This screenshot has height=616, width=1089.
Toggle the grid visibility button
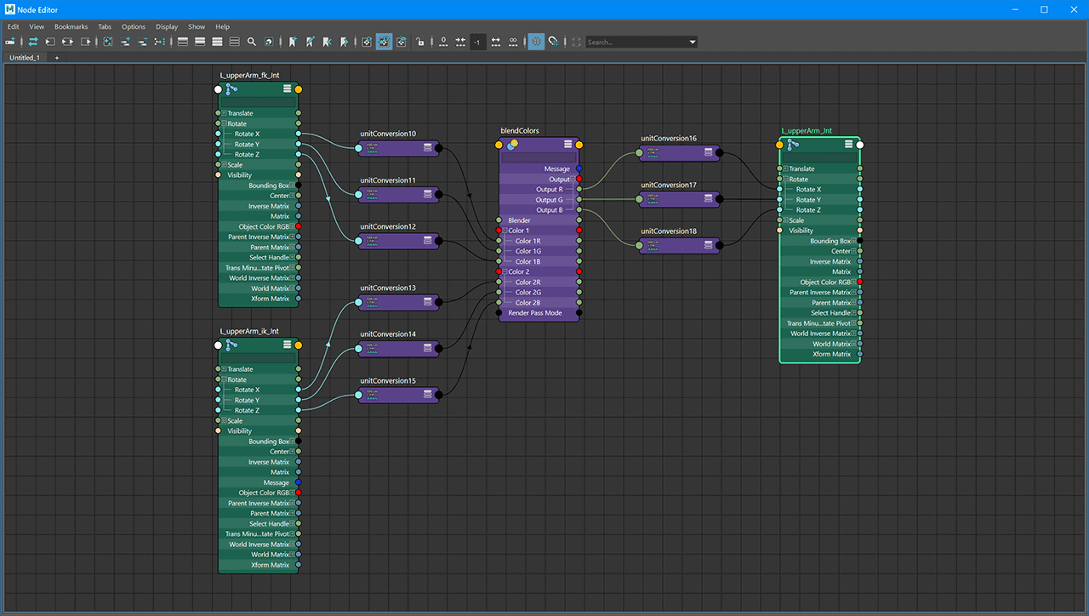pyautogui.click(x=536, y=42)
